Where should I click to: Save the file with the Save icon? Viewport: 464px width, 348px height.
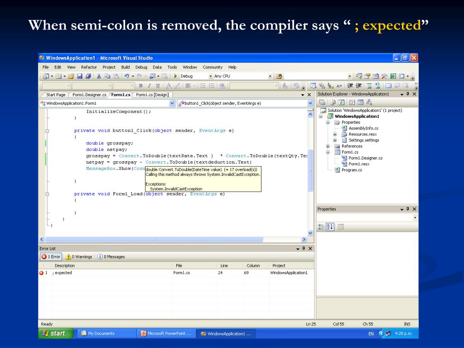[80, 76]
